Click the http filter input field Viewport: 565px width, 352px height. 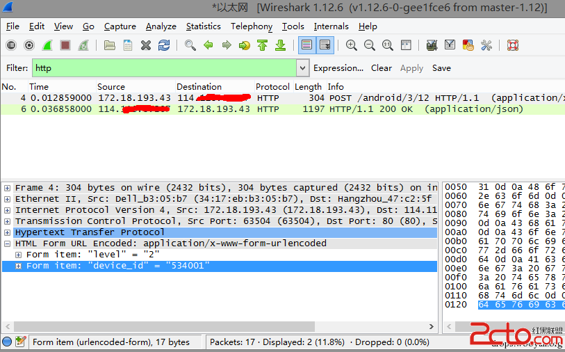(164, 68)
